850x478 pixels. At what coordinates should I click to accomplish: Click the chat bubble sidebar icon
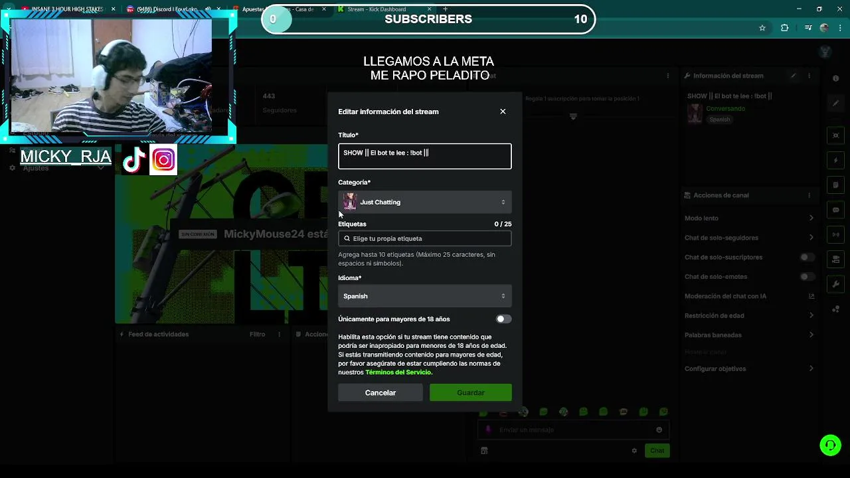(x=835, y=210)
